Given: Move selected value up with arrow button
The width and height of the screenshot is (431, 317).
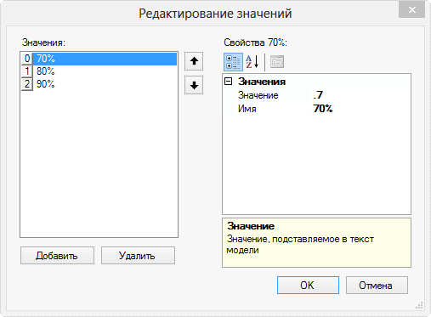Looking at the screenshot, I should (194, 61).
